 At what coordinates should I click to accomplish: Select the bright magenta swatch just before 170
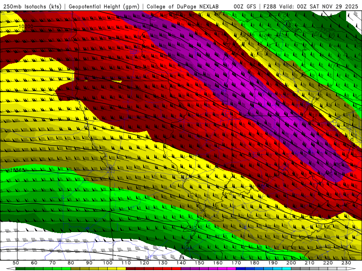tap(232, 269)
